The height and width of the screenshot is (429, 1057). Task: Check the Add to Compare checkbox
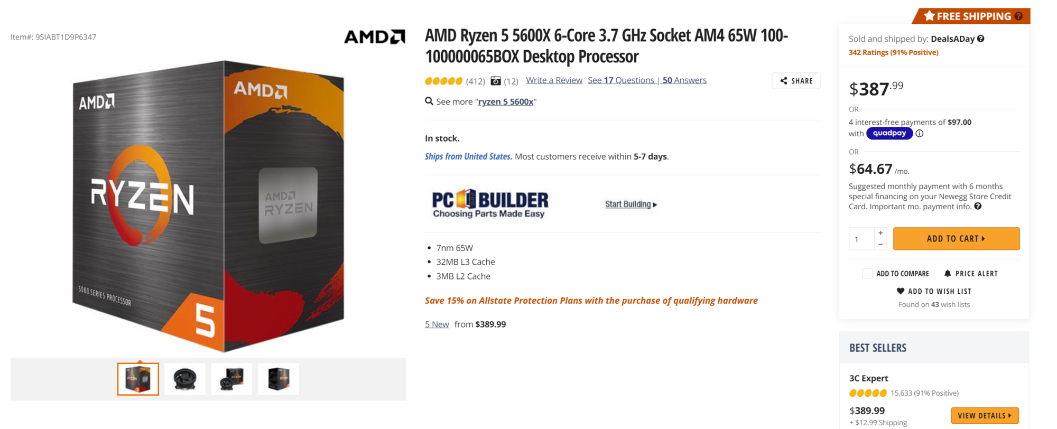coord(867,273)
